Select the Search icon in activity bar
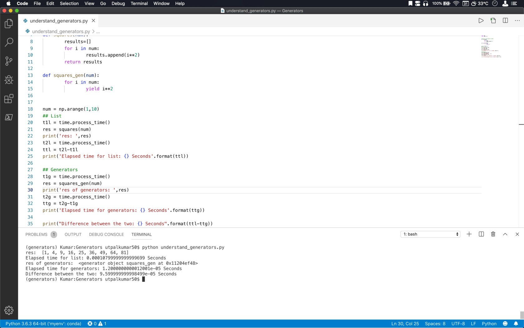The height and width of the screenshot is (328, 524). click(9, 42)
